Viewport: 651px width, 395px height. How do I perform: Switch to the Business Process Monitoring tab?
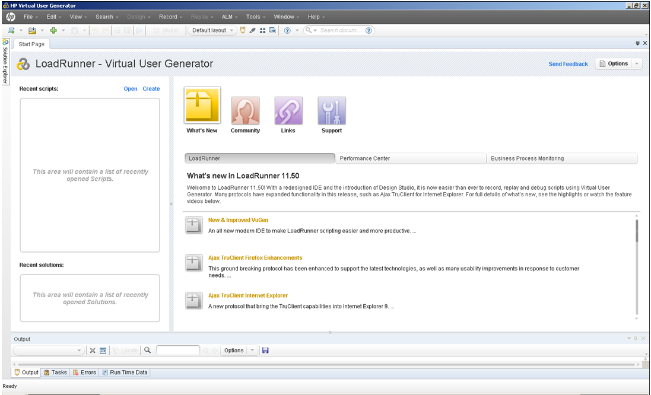click(562, 158)
